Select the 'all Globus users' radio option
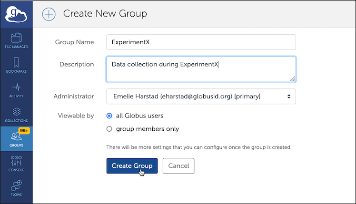Viewport: 356px width, 204px height. 109,116
